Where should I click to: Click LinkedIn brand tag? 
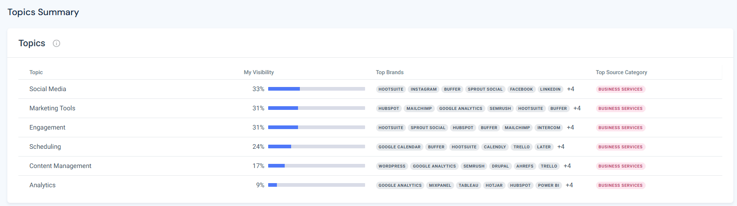550,89
